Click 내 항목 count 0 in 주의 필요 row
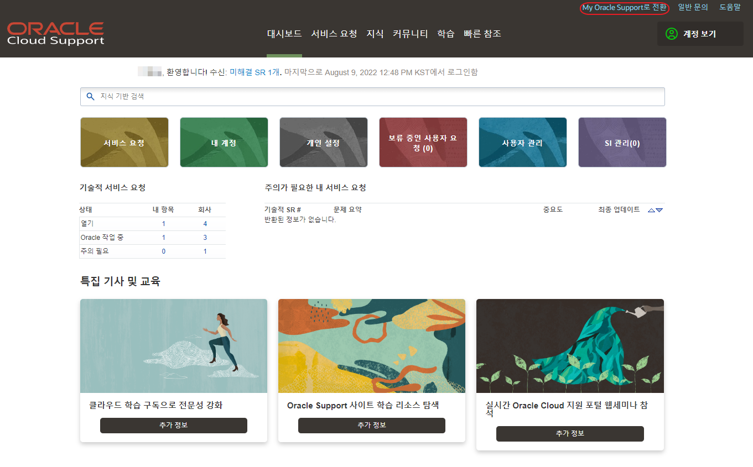Image resolution: width=753 pixels, height=467 pixels. pyautogui.click(x=164, y=251)
